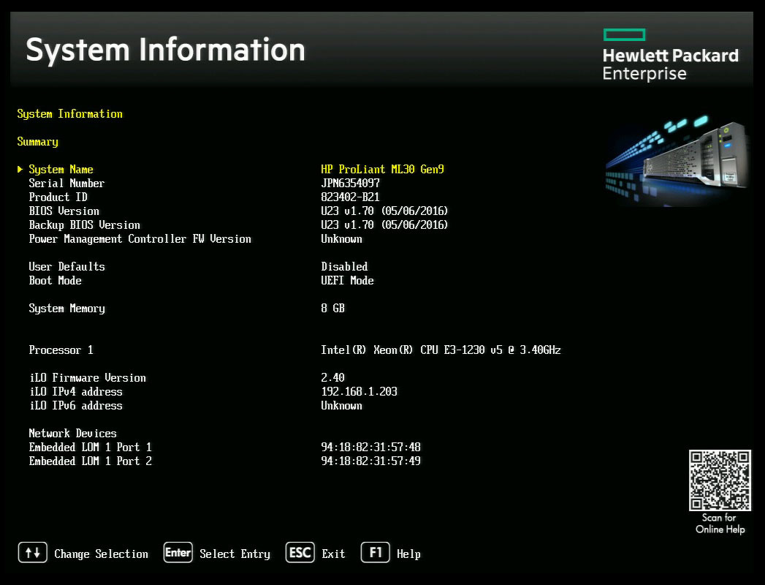Click the 8 GB memory value
The height and width of the screenshot is (585, 765).
point(332,309)
